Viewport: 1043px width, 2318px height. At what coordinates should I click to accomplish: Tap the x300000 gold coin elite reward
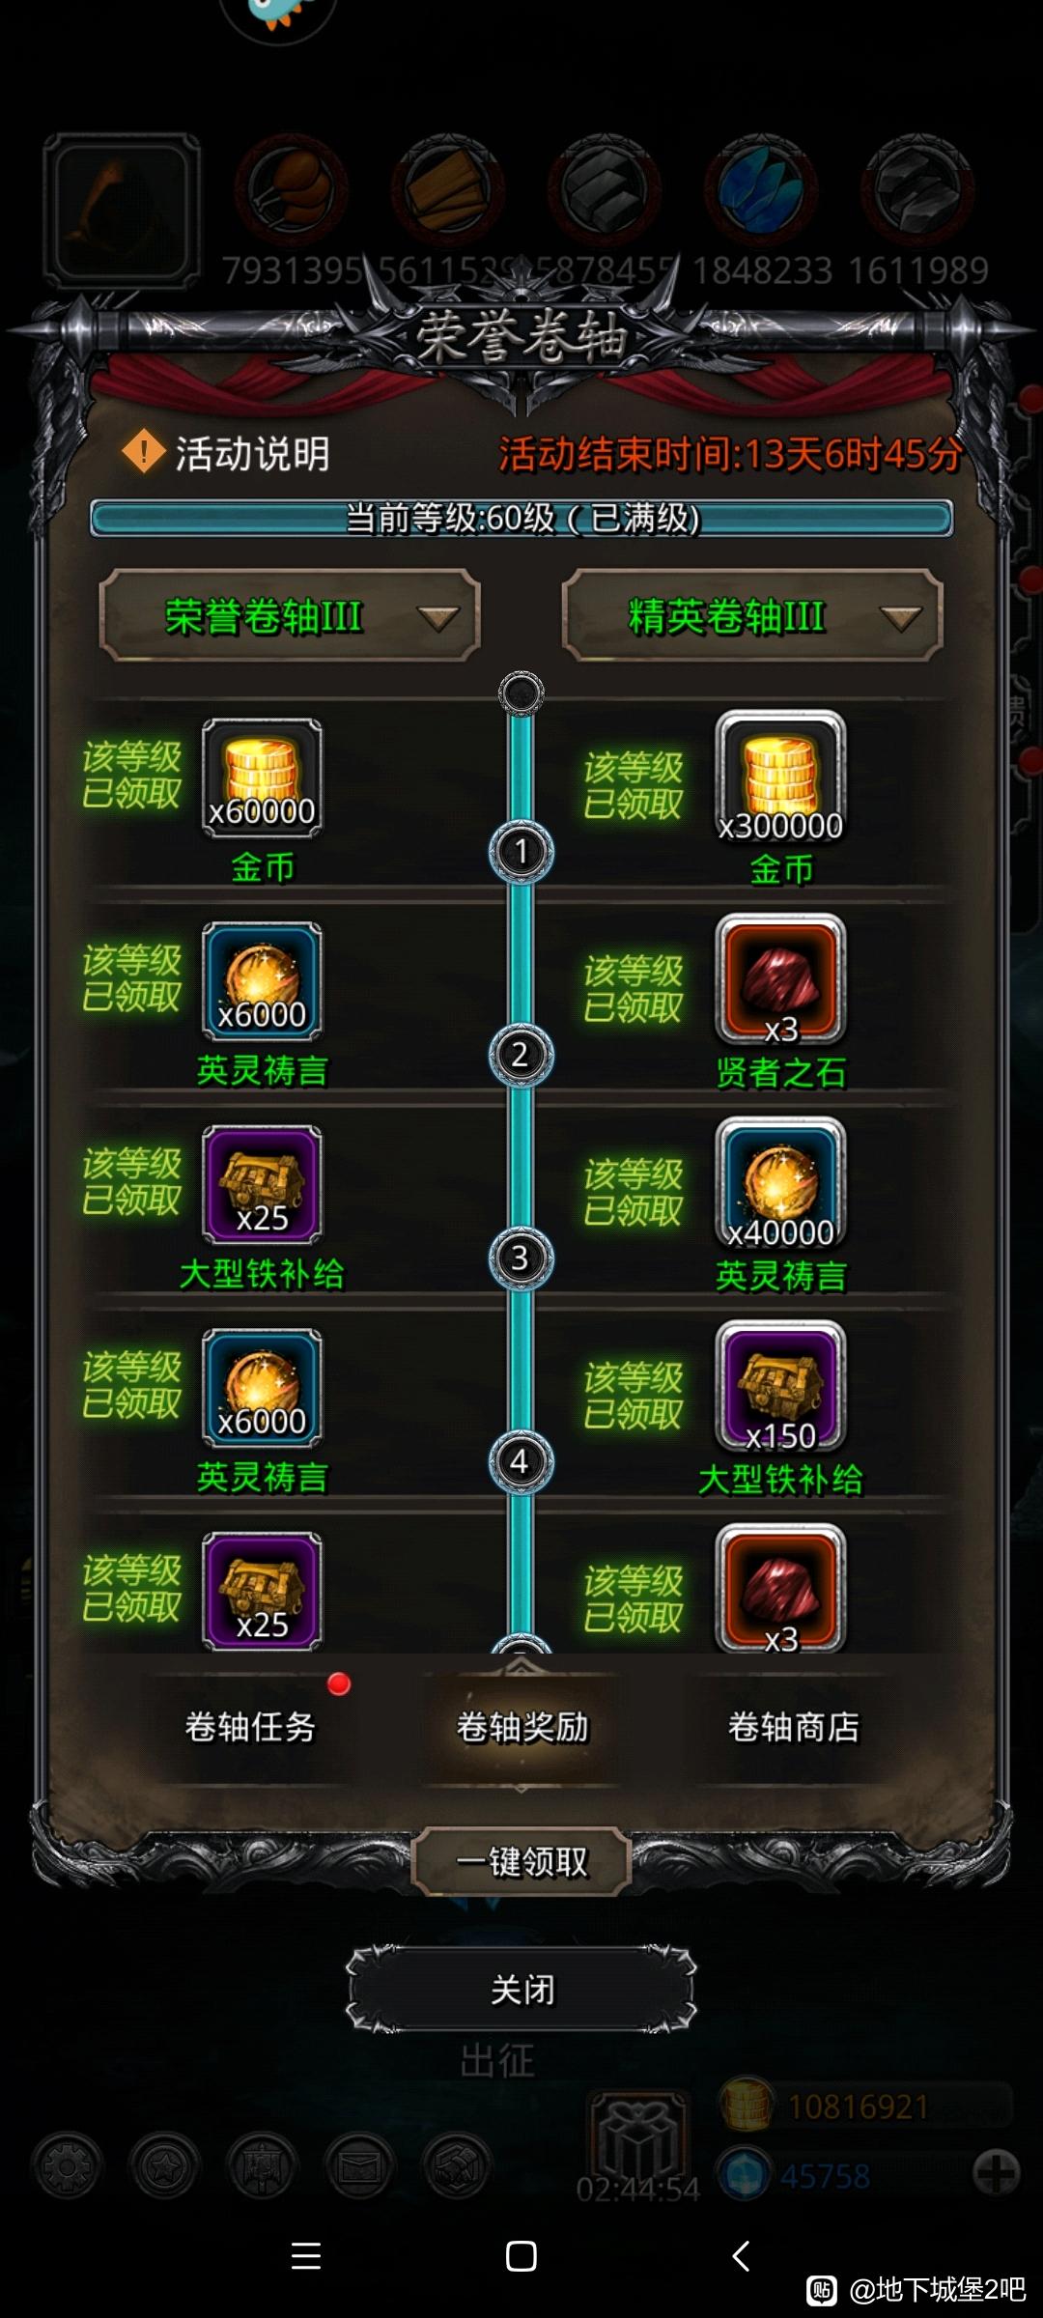[780, 777]
